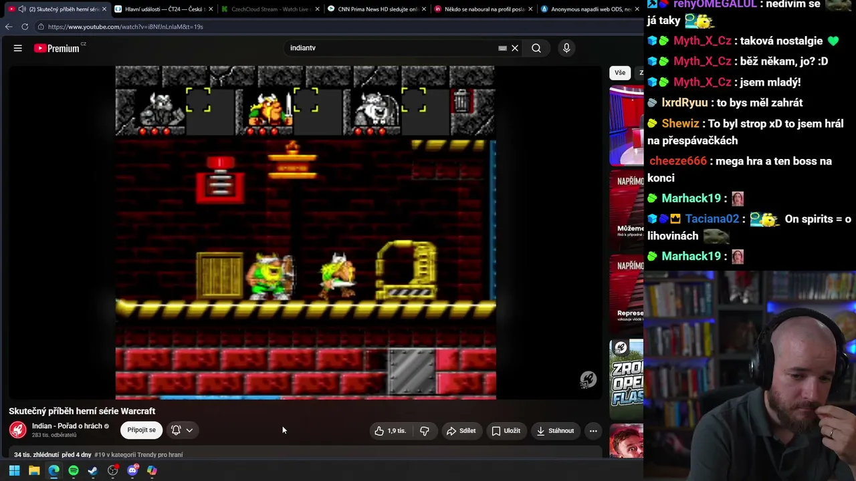Open Spotify from the taskbar
856x481 pixels.
tap(74, 470)
